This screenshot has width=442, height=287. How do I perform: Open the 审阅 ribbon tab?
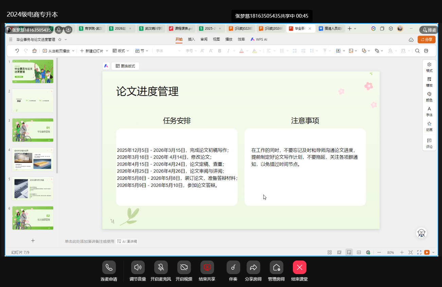click(204, 39)
